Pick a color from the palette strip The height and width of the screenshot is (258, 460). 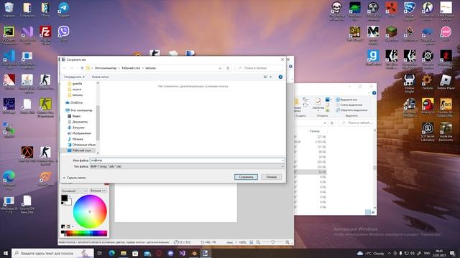pos(84,233)
